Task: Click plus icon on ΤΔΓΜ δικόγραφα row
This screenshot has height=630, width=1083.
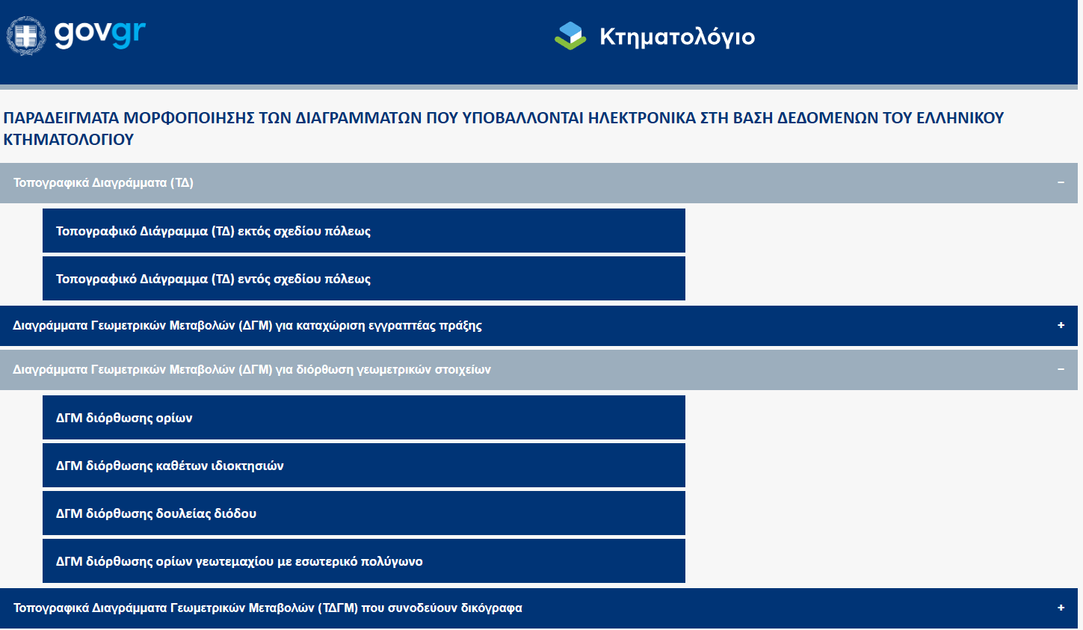Action: (x=1060, y=608)
